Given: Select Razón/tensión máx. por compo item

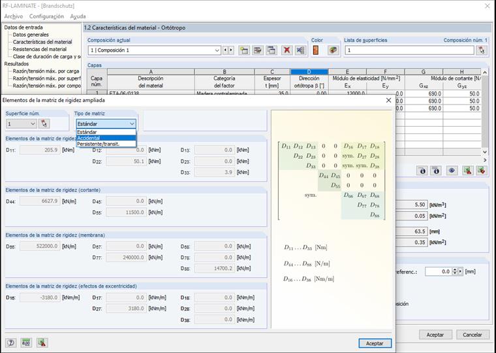Looking at the screenshot, I should click(x=47, y=86).
